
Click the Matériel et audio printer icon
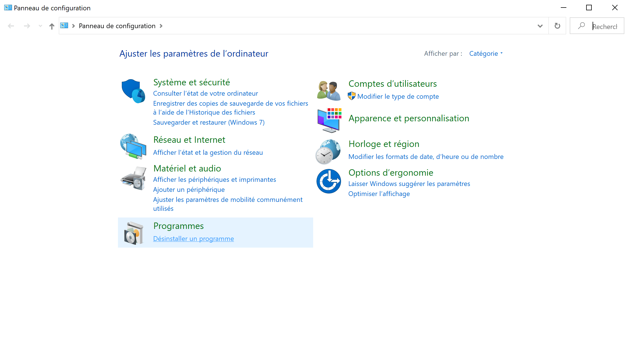[x=133, y=178]
